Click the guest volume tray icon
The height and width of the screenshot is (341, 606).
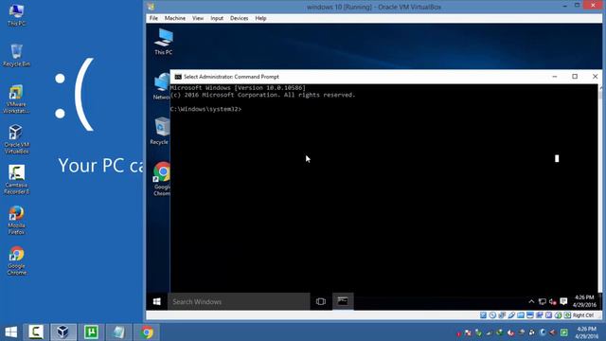pos(553,301)
